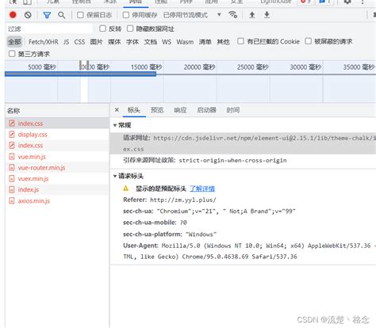Select the index.js request

pos(57,189)
